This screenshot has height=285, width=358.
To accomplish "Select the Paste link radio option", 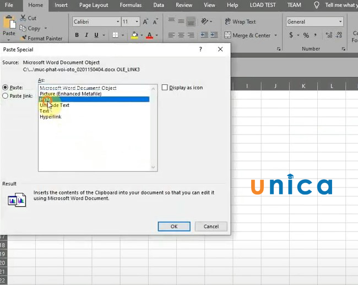I will (x=6, y=95).
